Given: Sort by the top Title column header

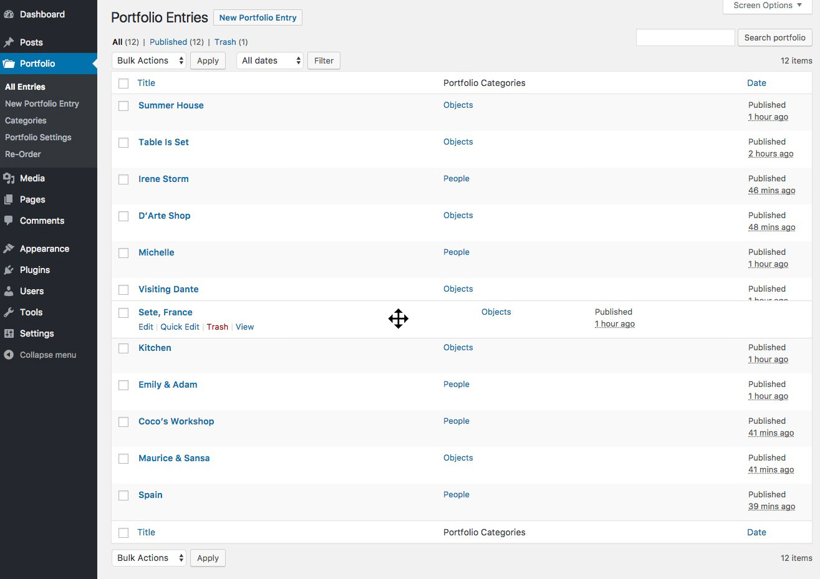Looking at the screenshot, I should click(146, 83).
